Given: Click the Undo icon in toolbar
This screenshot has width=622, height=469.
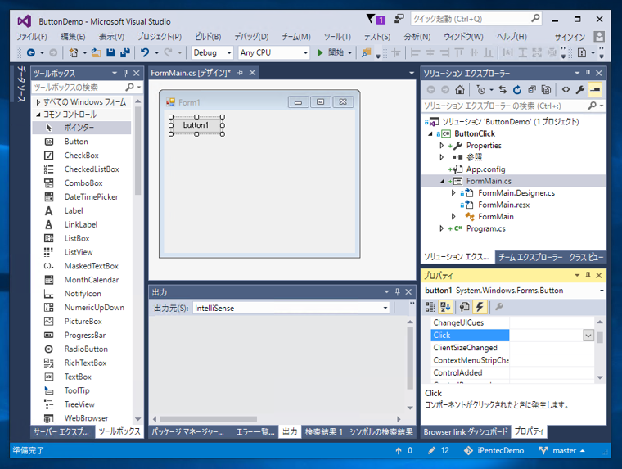Looking at the screenshot, I should (146, 53).
